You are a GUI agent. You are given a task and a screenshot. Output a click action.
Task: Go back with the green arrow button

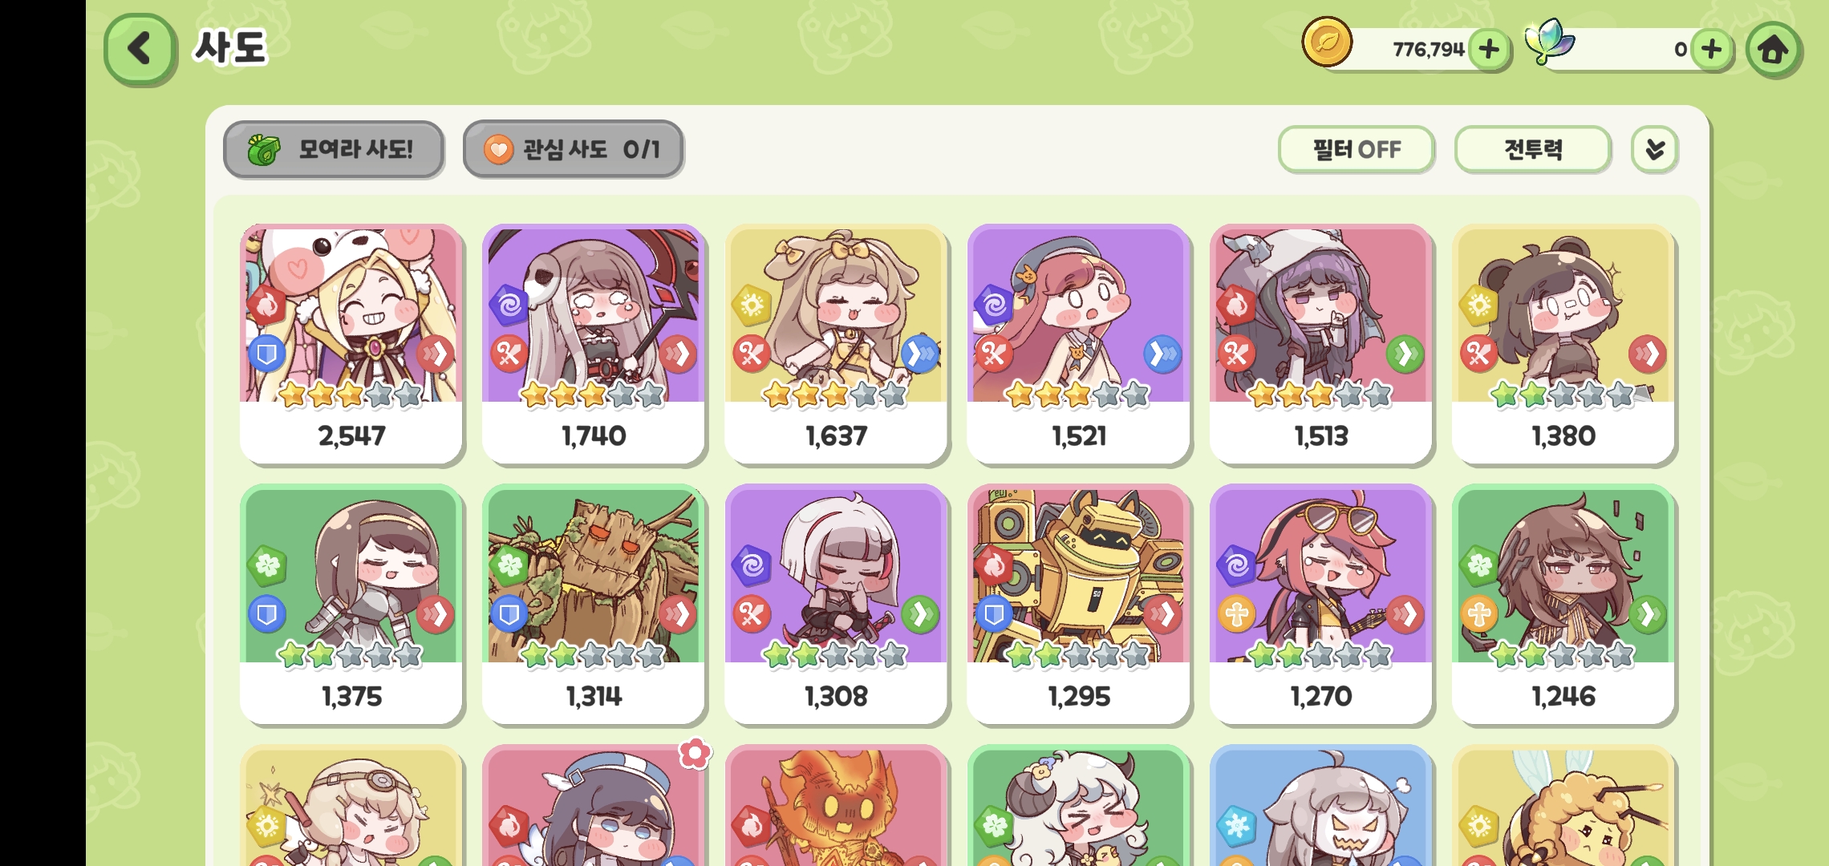click(x=140, y=49)
